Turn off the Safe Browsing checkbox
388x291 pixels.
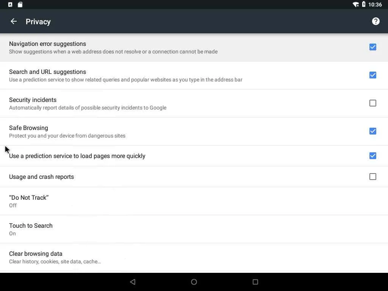373,131
